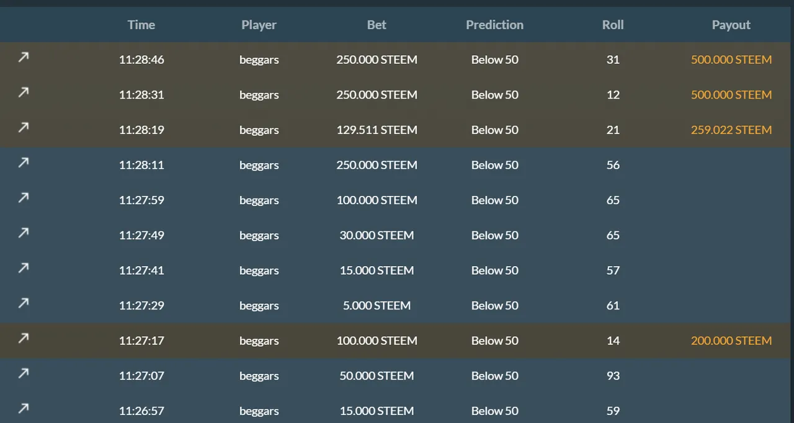
Task: Click arrow icon beside 11:26:57 row
Action: coord(23,408)
